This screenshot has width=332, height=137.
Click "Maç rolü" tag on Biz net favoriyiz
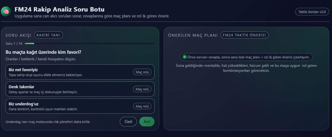coord(142,72)
